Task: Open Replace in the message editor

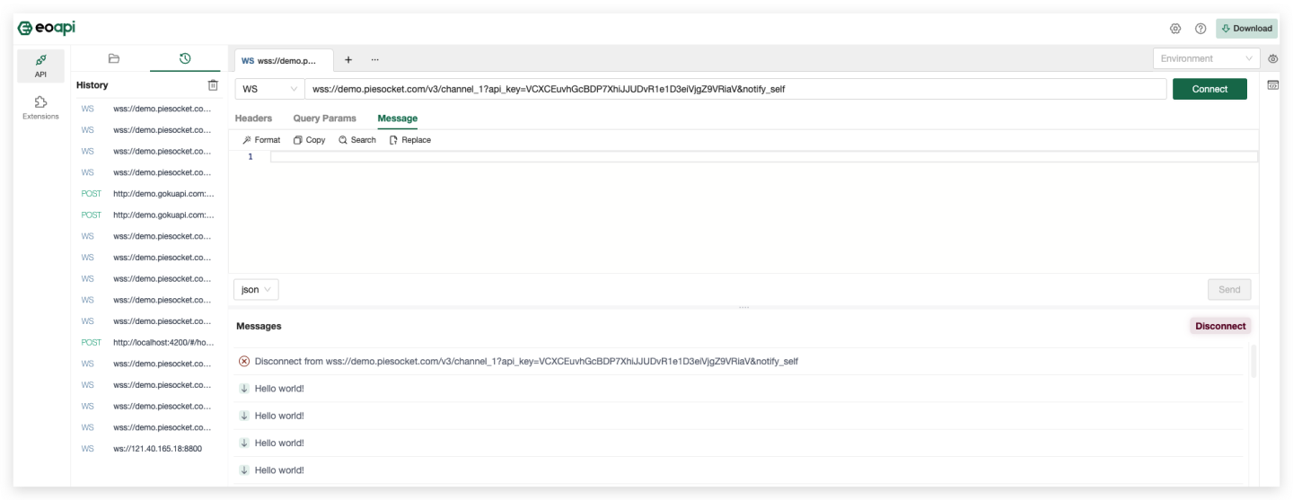Action: [x=410, y=140]
